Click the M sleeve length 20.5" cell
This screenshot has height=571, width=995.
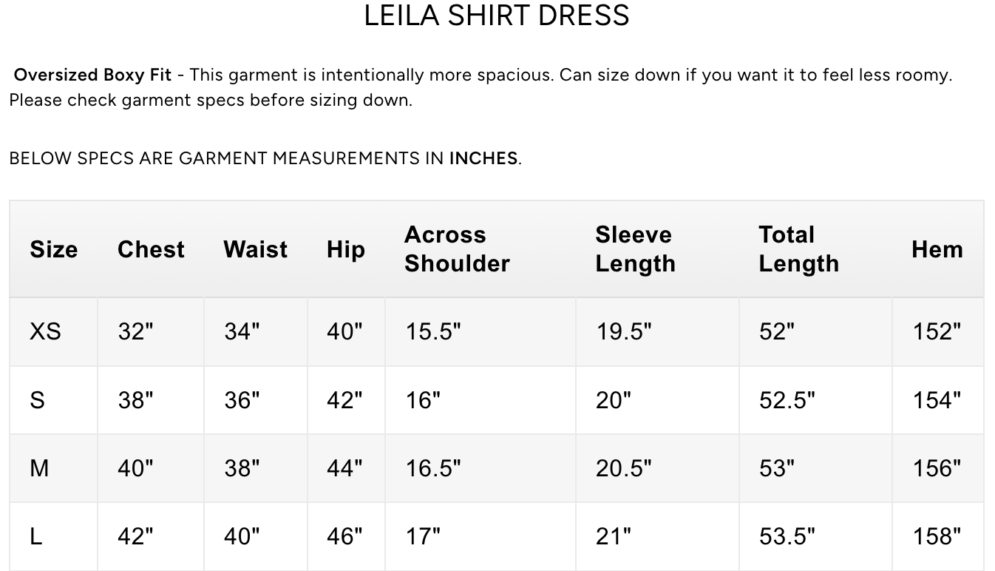click(623, 468)
